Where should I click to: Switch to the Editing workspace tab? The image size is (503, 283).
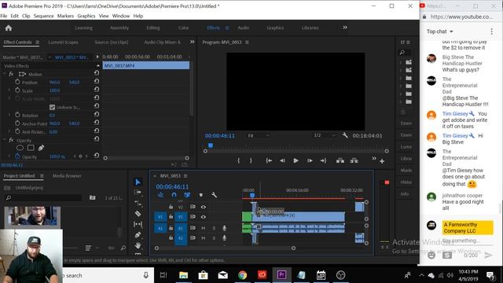(153, 28)
